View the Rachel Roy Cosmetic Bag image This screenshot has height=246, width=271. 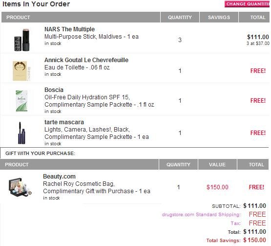coord(20,187)
